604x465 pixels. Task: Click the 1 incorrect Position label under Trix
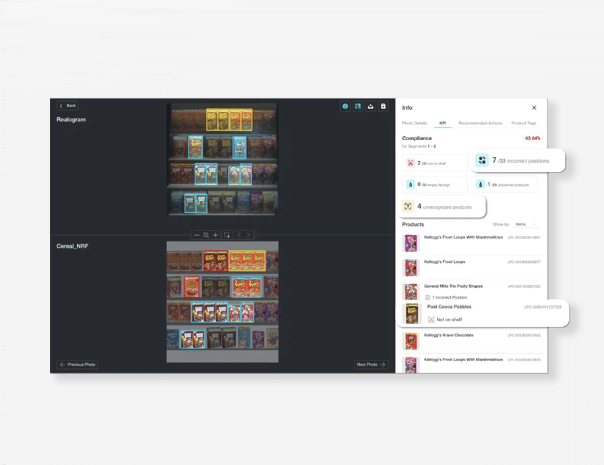[x=450, y=298]
